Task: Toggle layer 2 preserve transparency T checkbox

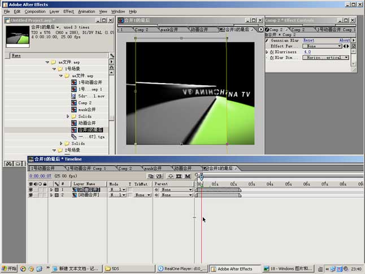Action: click(130, 195)
